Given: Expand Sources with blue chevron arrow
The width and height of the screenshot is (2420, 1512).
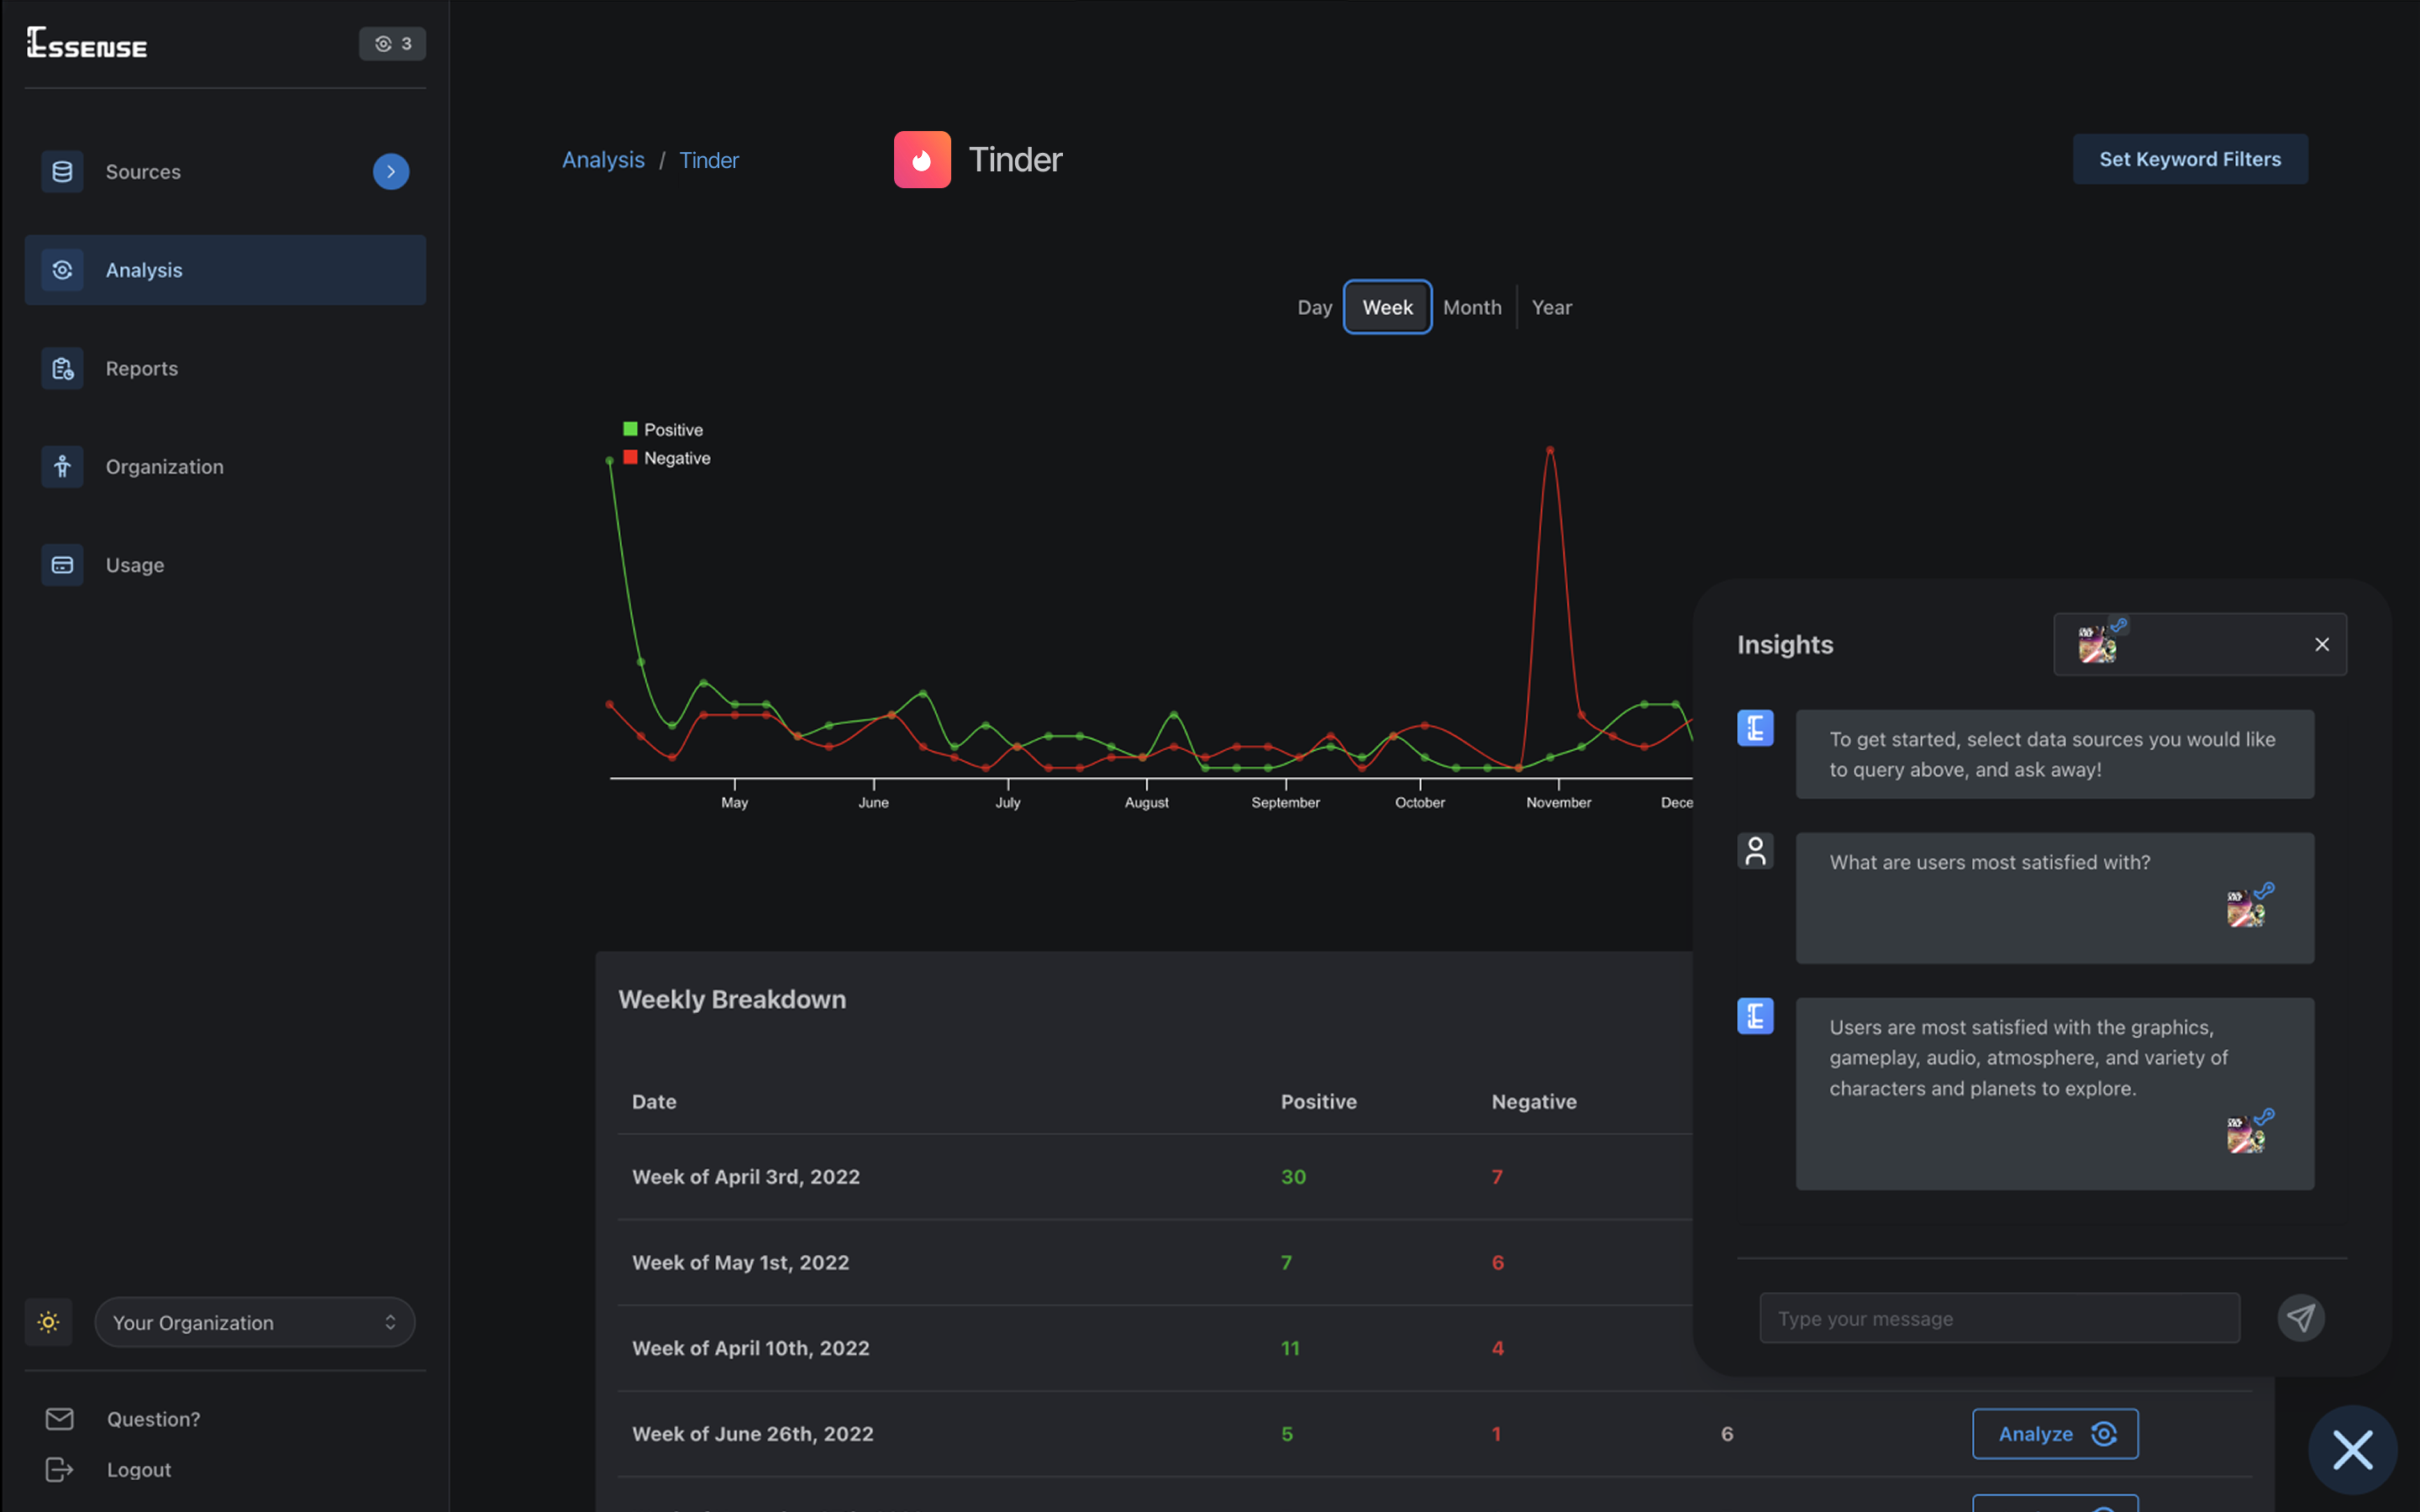Looking at the screenshot, I should pyautogui.click(x=391, y=172).
